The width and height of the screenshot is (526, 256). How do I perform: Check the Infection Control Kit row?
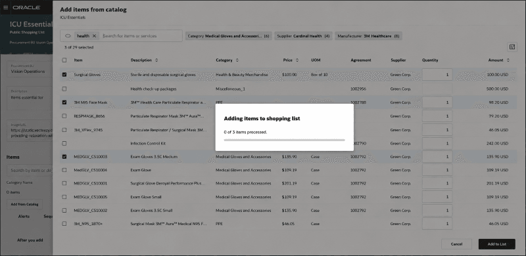click(64, 143)
